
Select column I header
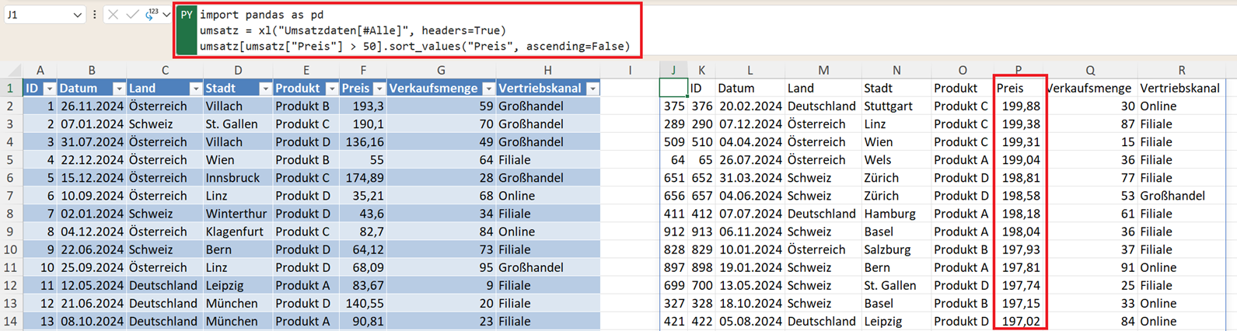(630, 70)
